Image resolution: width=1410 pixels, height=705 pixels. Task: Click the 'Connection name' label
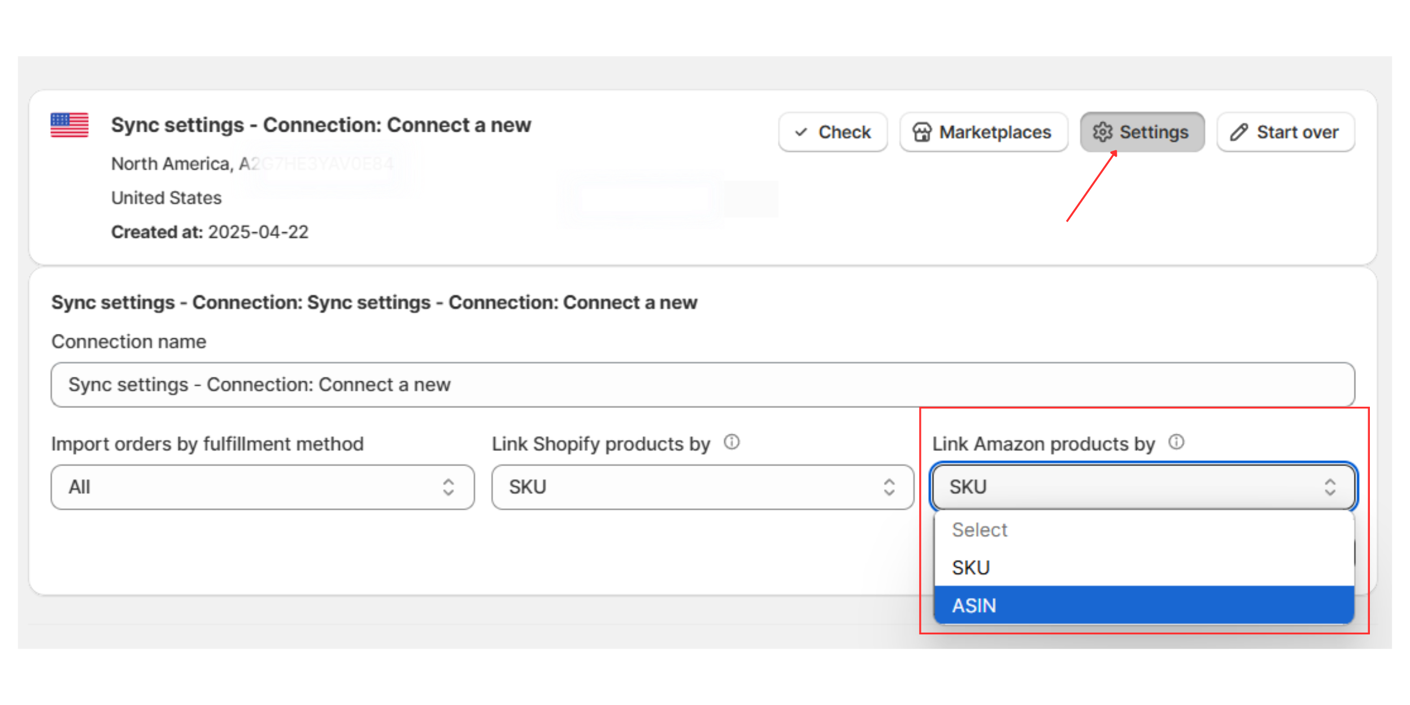(129, 342)
